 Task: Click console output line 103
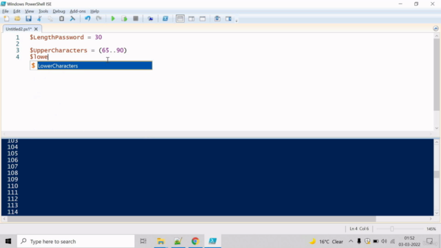(12, 141)
